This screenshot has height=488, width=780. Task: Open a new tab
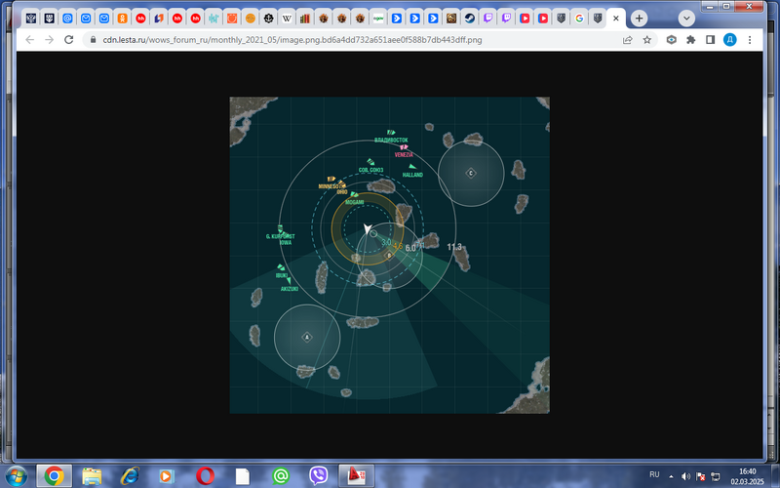639,19
